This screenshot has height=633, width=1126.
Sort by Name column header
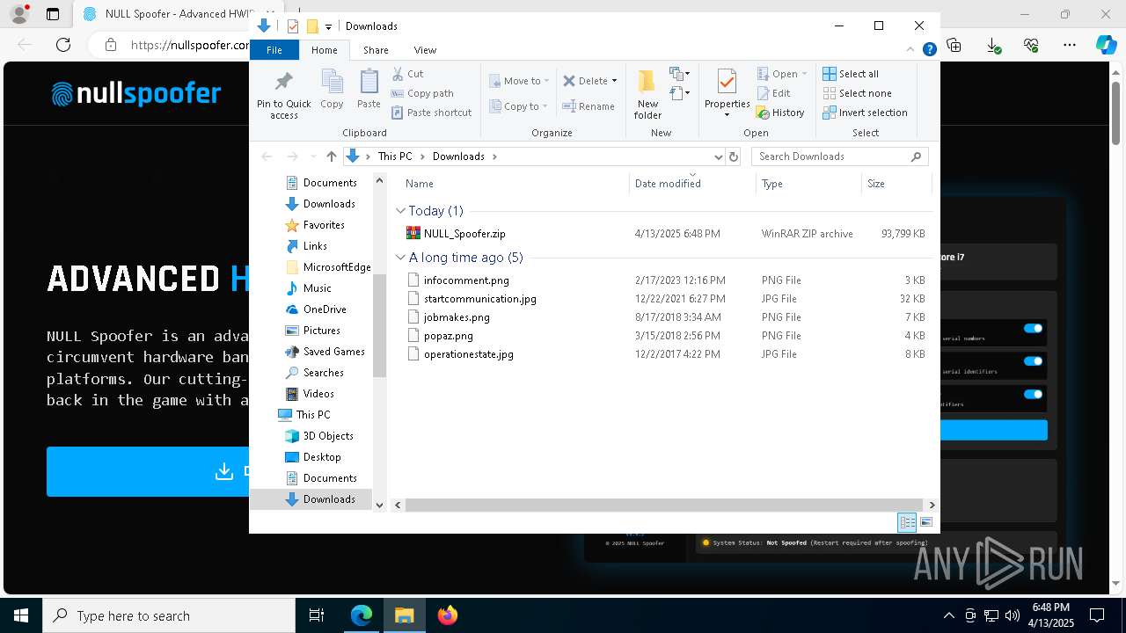515,184
